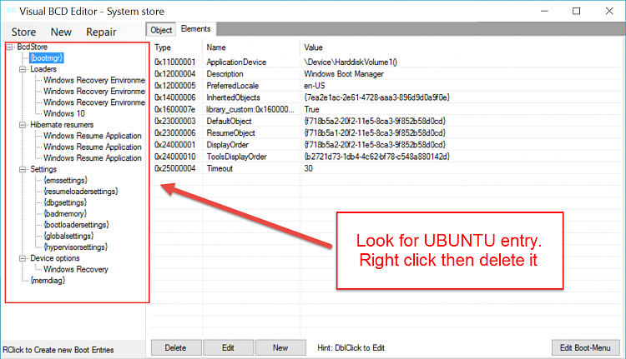The image size is (626, 359).
Task: Select the {emssettings} entry
Action: tap(65, 181)
